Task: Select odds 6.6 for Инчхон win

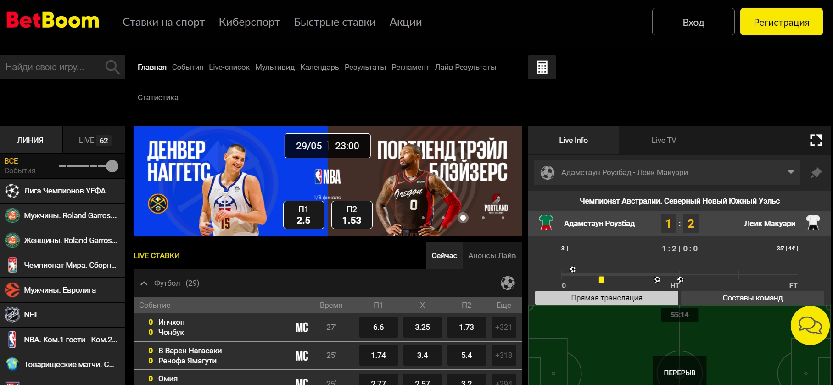Action: 379,328
